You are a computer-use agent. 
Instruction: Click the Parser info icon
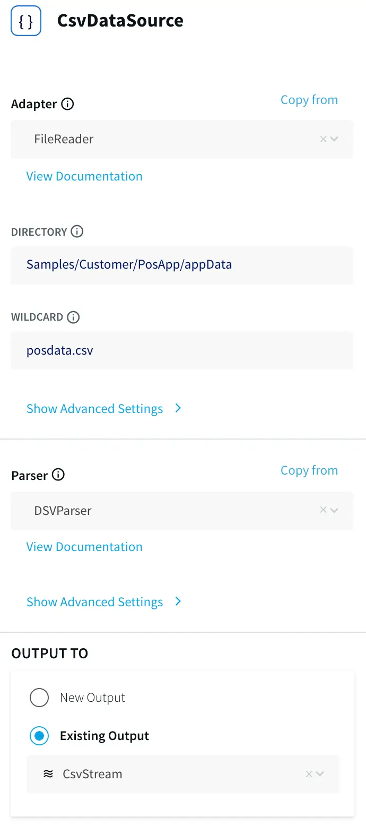click(58, 475)
